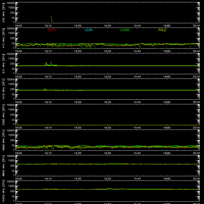The height and width of the screenshot is (204, 204).
Task: Click 19:50 tick label below 410 MHz plot
Action: click(x=167, y=51)
